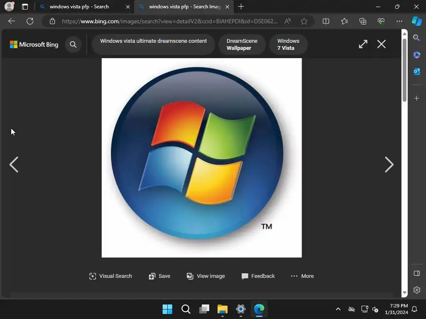The height and width of the screenshot is (319, 426).
Task: Open Collections icon in toolbar
Action: click(363, 21)
